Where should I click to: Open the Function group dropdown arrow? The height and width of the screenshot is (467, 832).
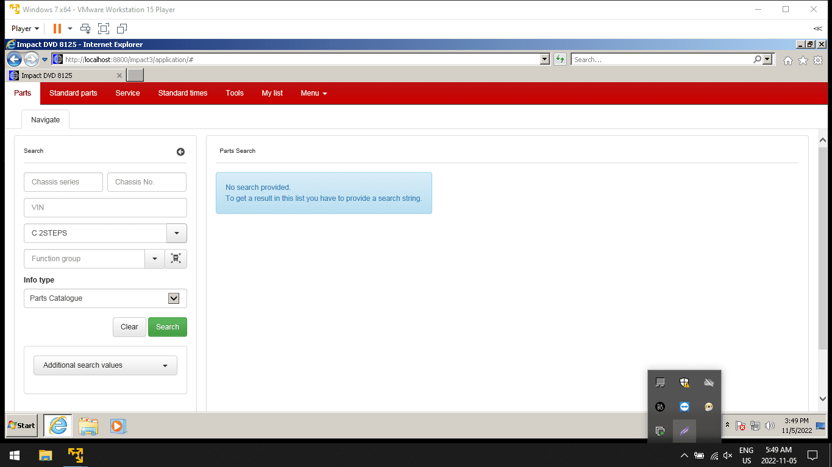pos(154,259)
